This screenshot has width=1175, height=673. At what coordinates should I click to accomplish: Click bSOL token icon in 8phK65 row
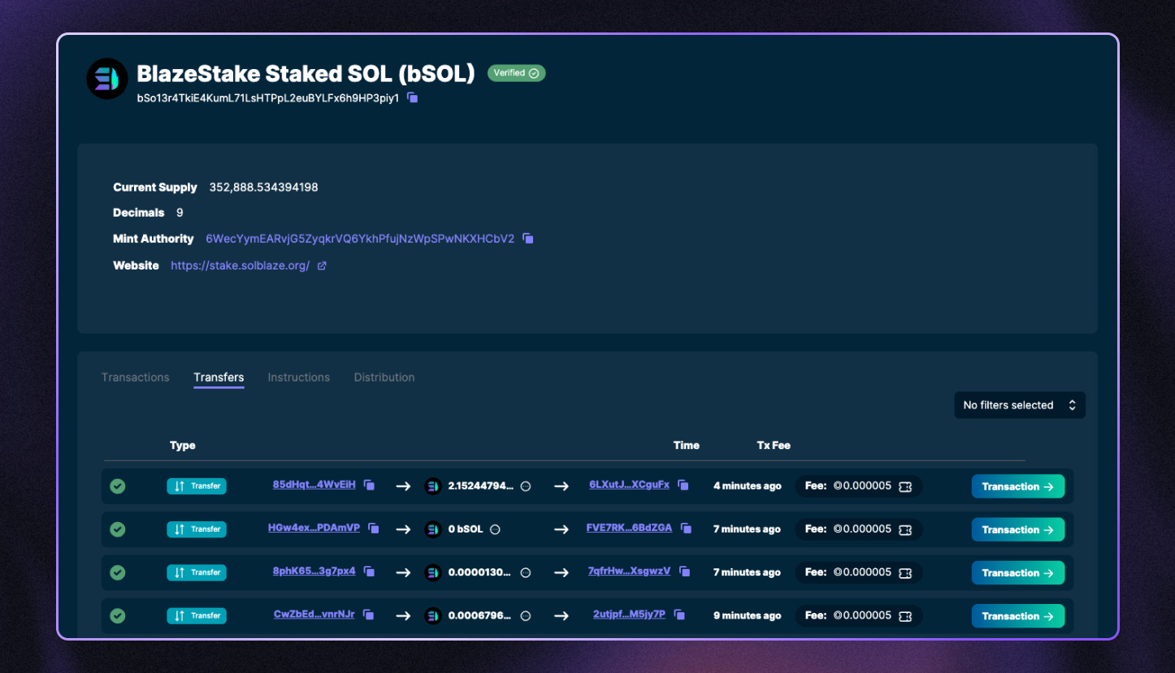click(433, 572)
